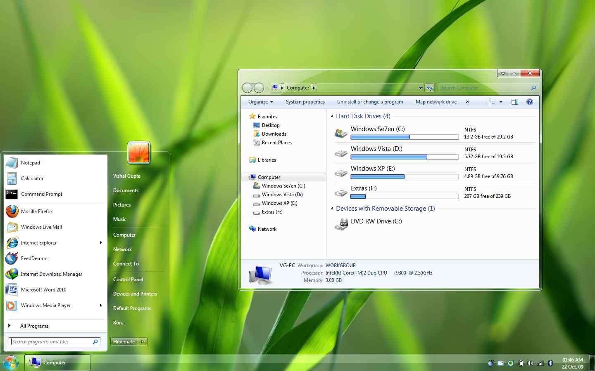Image resolution: width=595 pixels, height=371 pixels.
Task: Expand the Windows Media Player submenu arrow
Action: click(100, 305)
